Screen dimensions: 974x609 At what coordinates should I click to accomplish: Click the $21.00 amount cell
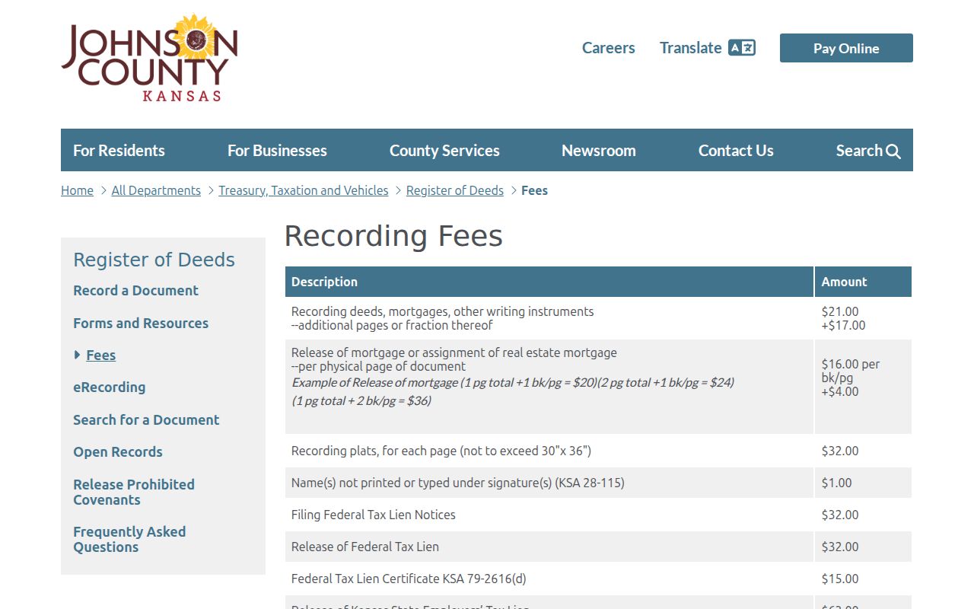(863, 318)
